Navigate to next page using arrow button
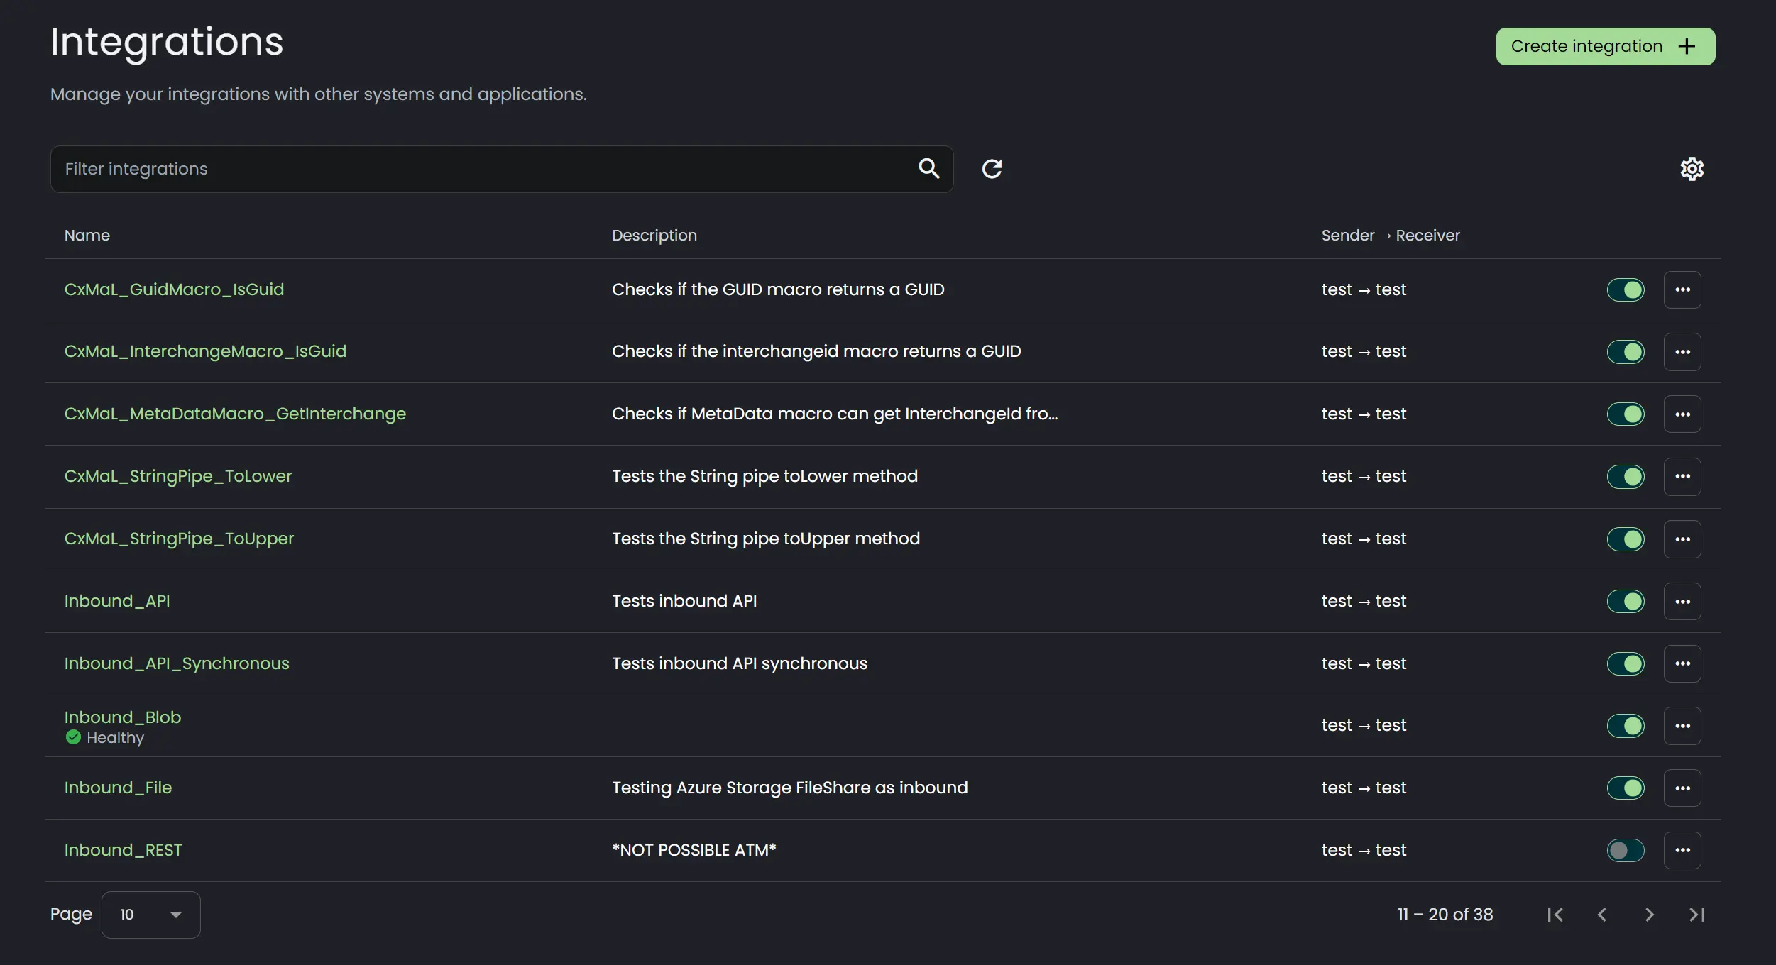This screenshot has width=1776, height=965. point(1650,914)
